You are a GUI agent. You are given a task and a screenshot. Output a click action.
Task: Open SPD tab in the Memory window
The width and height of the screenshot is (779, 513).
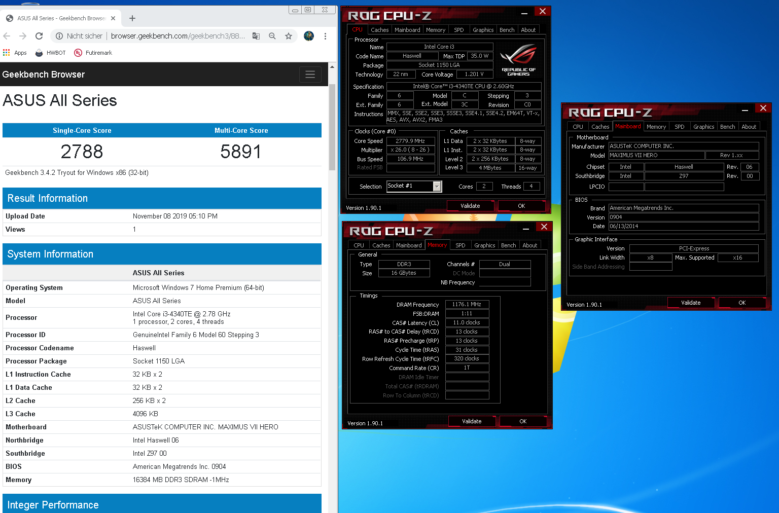pyautogui.click(x=460, y=245)
